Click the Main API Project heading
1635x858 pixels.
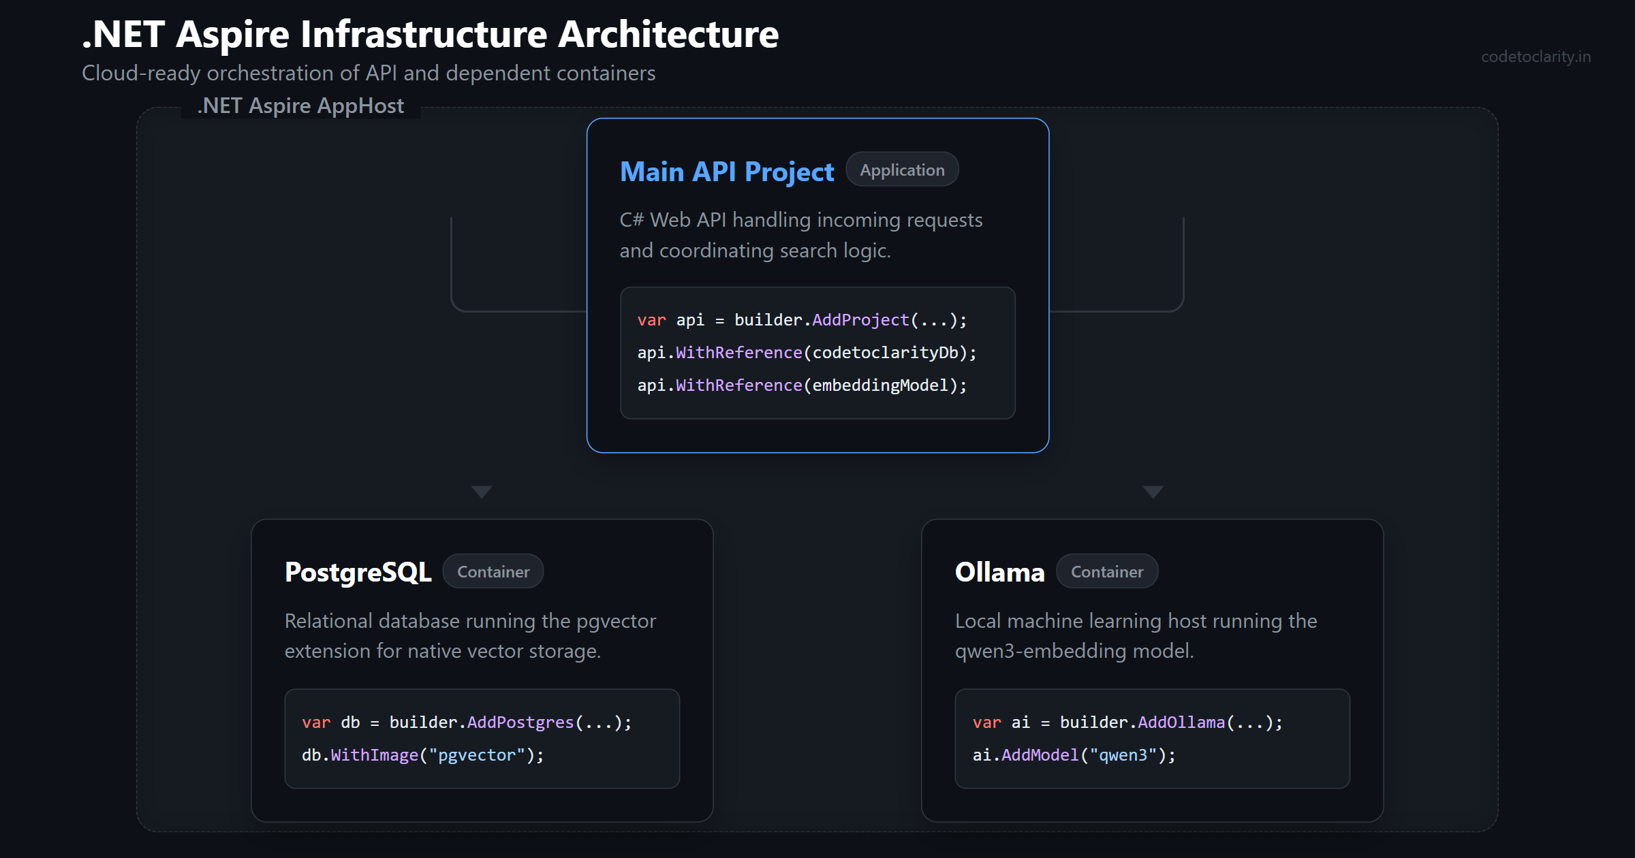[726, 172]
